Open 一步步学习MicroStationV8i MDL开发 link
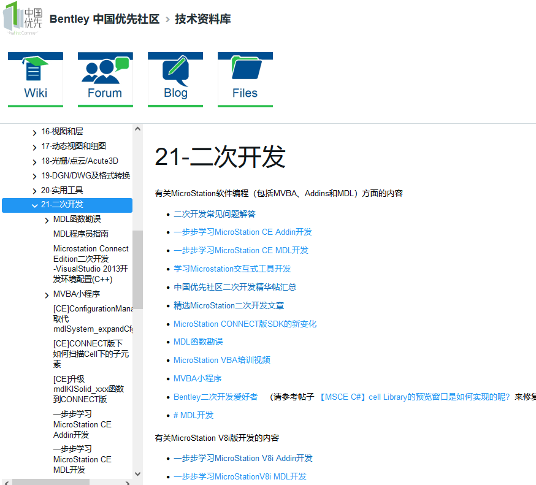 [x=240, y=477]
